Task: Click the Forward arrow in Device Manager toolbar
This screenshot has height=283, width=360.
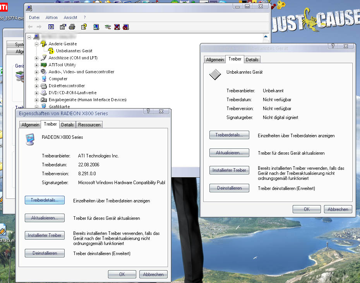Action: tap(39, 27)
